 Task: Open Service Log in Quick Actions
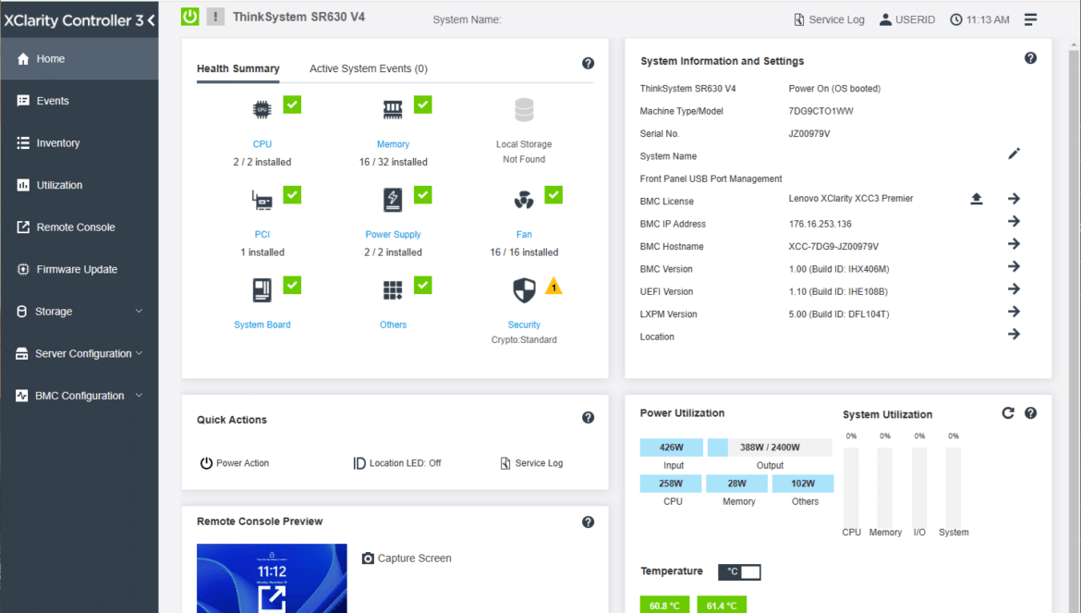pos(531,463)
